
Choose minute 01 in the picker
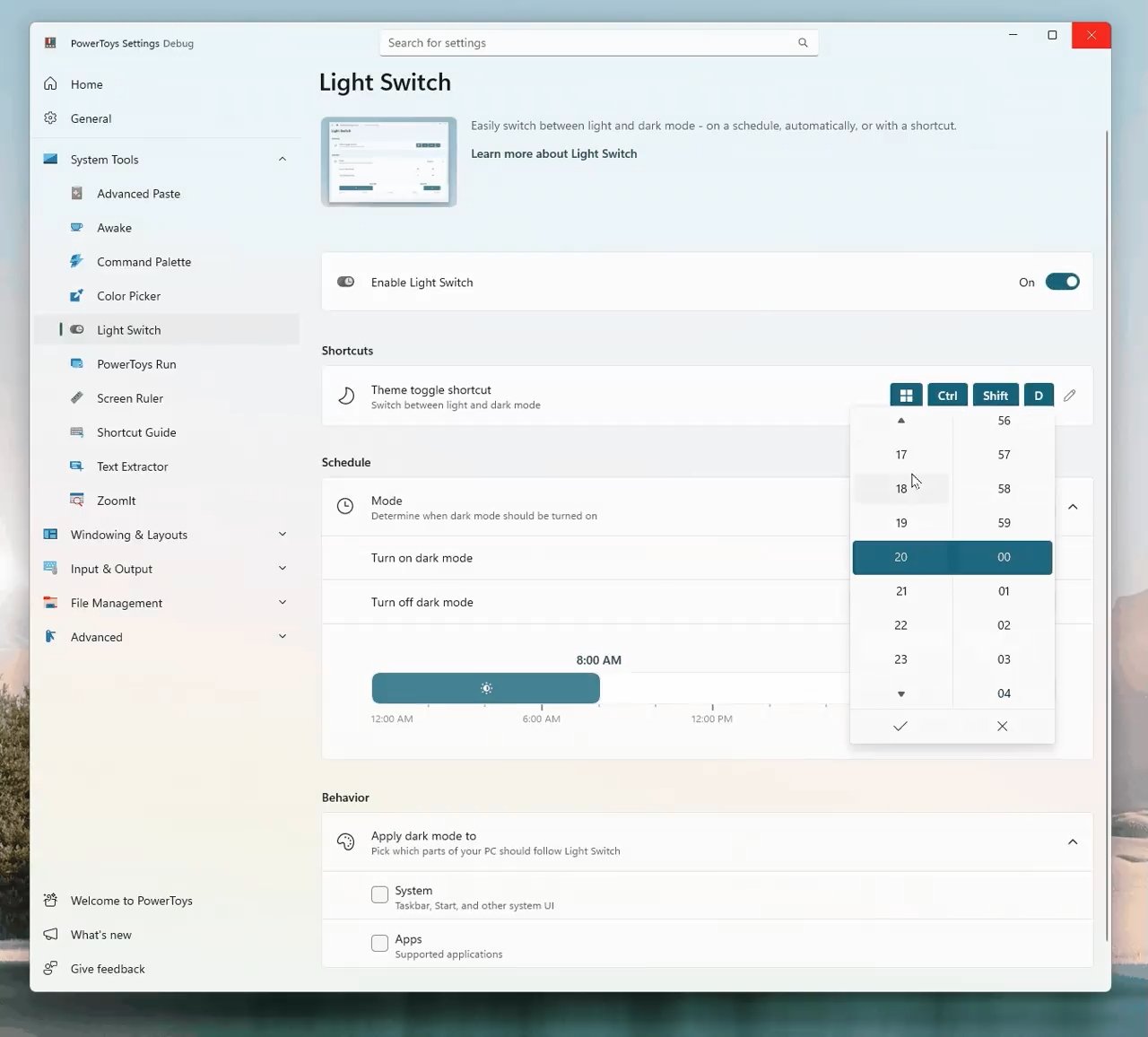[1004, 591]
